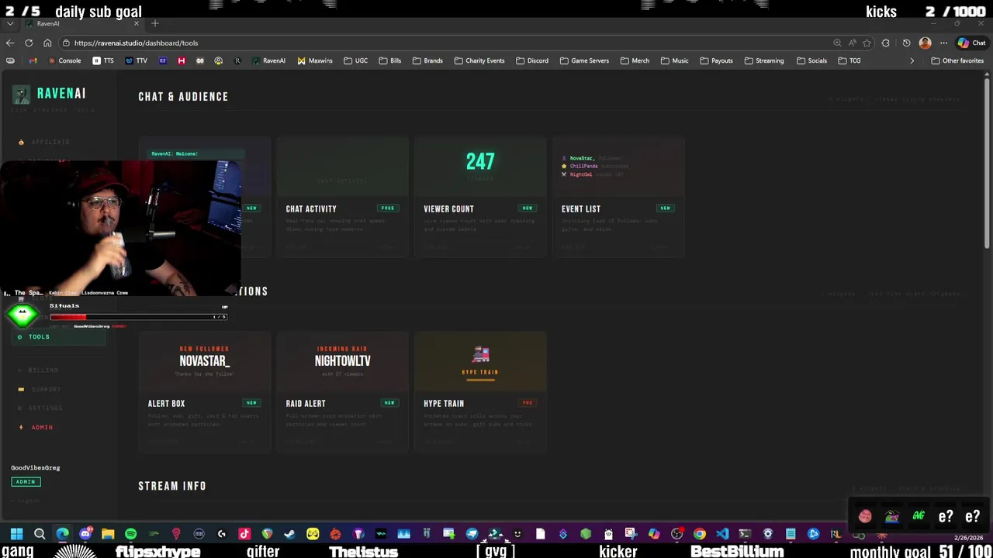The image size is (993, 558).
Task: Expand the Payouts bookmarks folder
Action: tap(716, 60)
